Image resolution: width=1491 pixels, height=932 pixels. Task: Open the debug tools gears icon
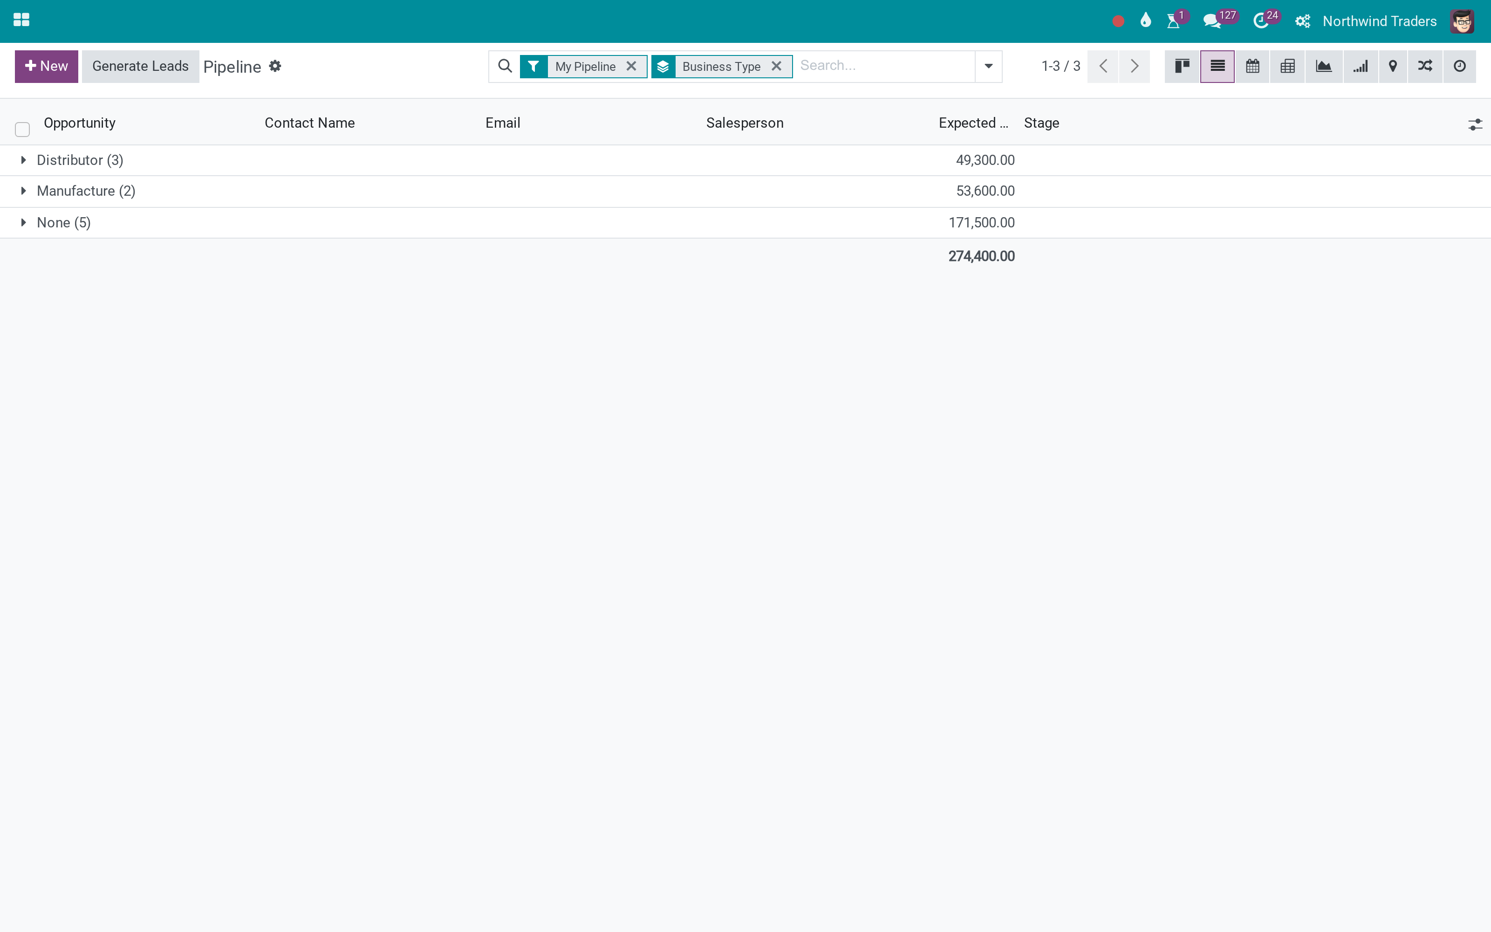pos(1302,21)
